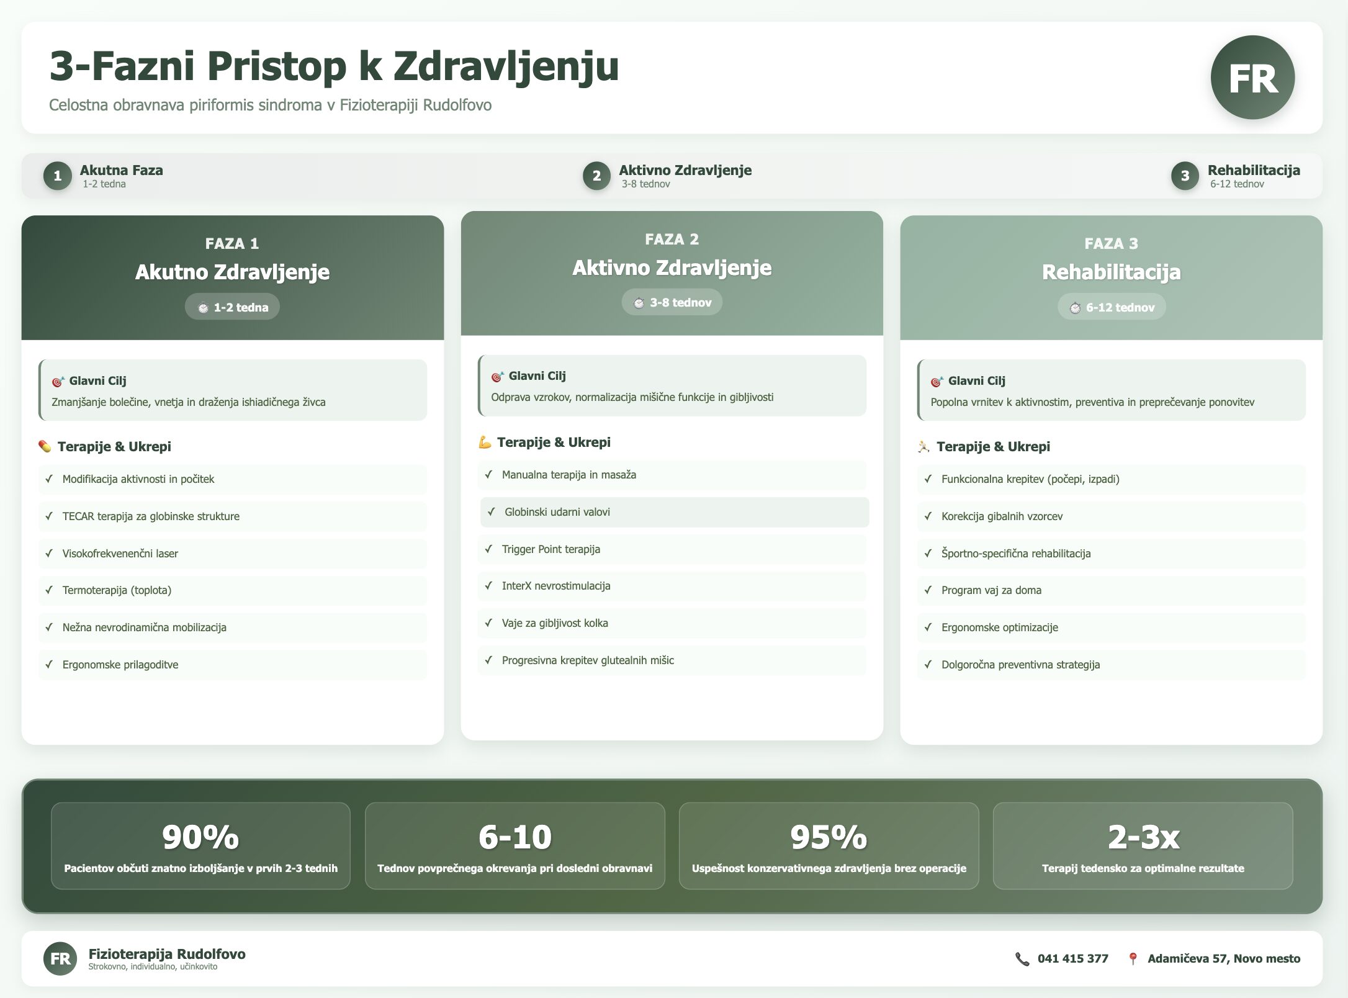Click the phone number 041 415 377
This screenshot has width=1348, height=998.
pyautogui.click(x=1073, y=959)
